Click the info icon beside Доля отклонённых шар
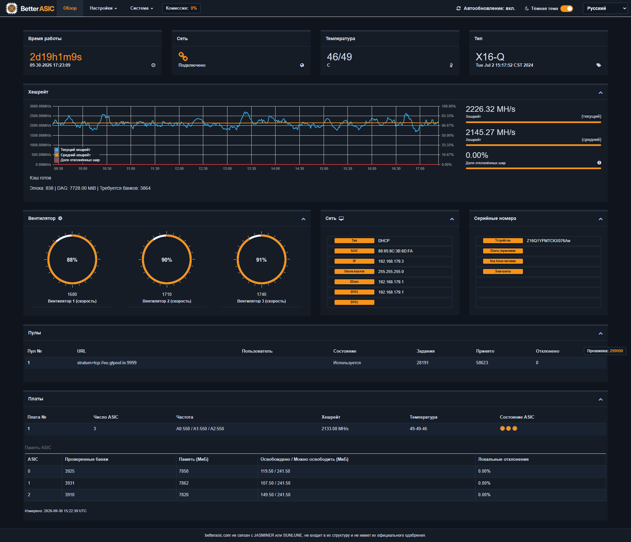The height and width of the screenshot is (542, 631). (599, 163)
